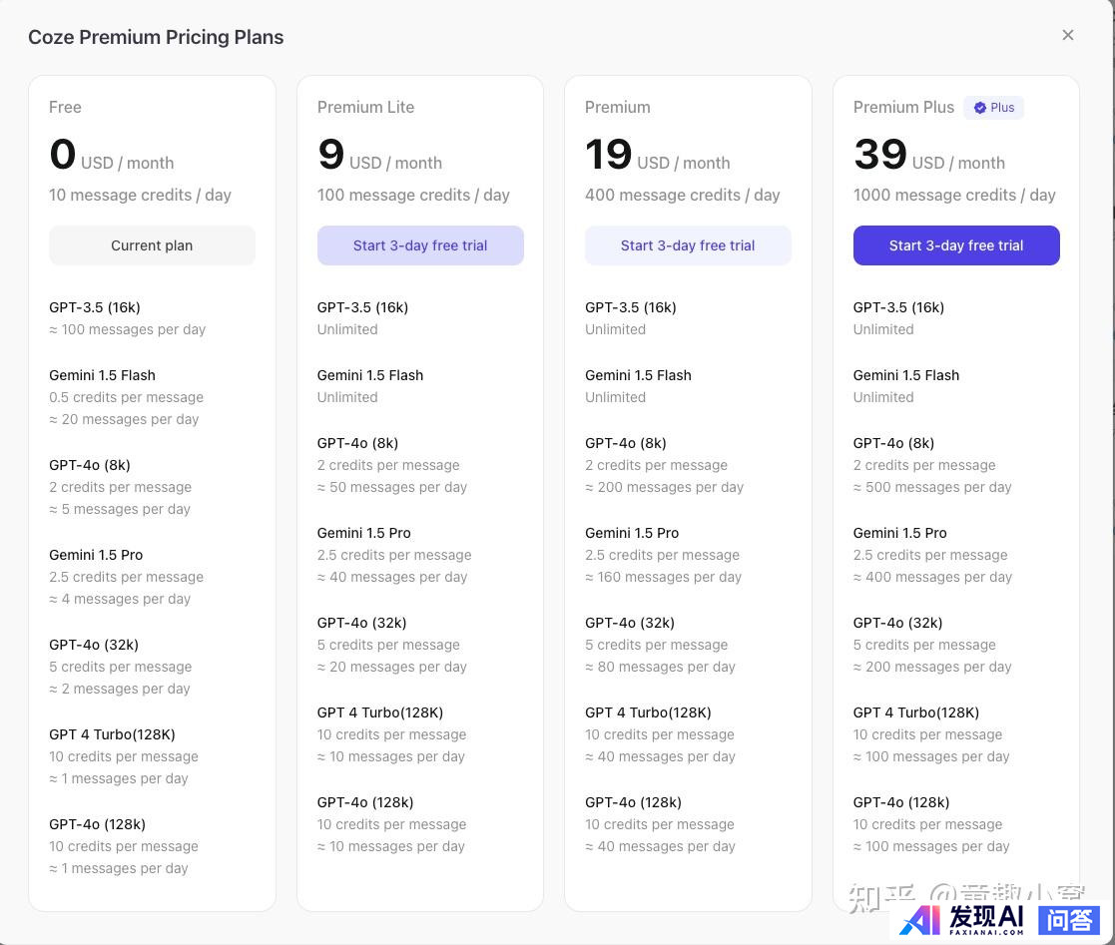The image size is (1115, 945).
Task: Click GPT 4 Turbo(128K) in Premium Plus plan
Action: (x=916, y=712)
